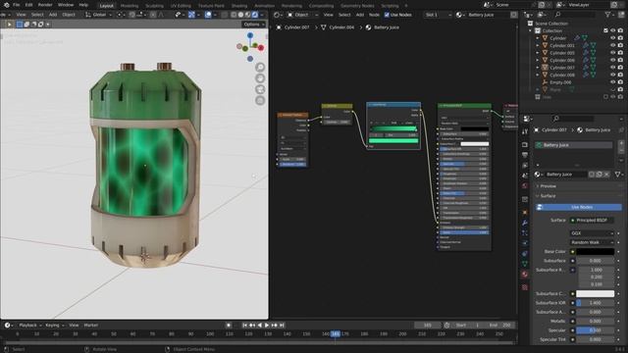Open the Blender logo menu

(6, 5)
